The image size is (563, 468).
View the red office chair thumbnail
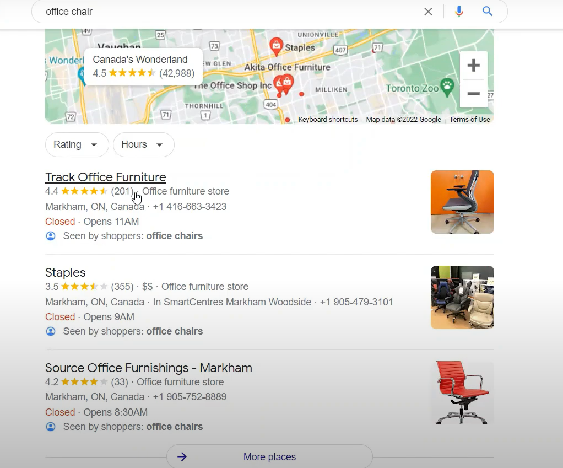[462, 392]
